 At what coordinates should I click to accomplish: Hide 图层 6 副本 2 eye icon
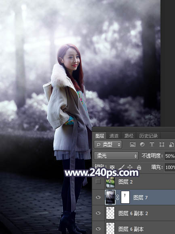[98, 213]
